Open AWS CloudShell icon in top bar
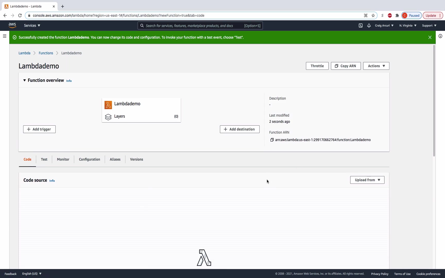This screenshot has height=278, width=445. point(361,25)
